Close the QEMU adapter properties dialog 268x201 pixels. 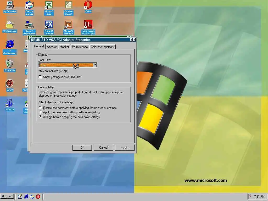pyautogui.click(x=134, y=40)
